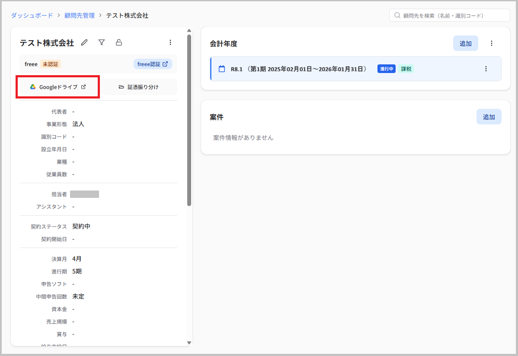The image size is (518, 356).
Task: Click the 担当者 label
Action: click(x=59, y=194)
